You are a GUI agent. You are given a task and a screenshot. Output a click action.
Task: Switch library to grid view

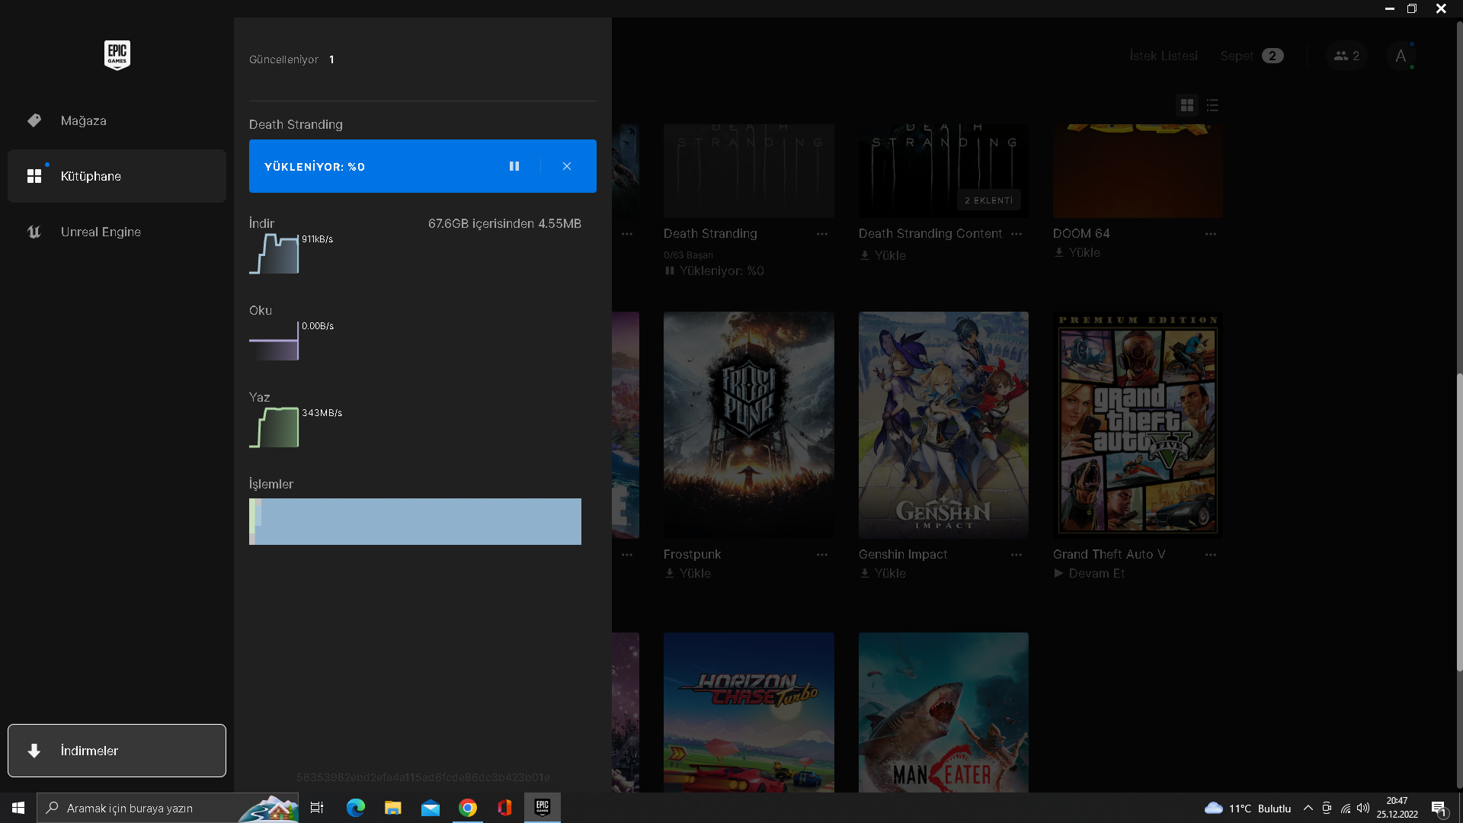click(1186, 105)
